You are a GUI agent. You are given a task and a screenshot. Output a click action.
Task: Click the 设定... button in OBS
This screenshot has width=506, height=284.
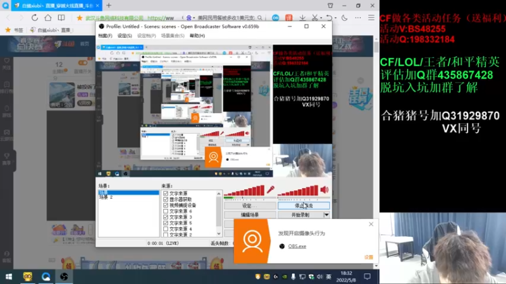250,206
